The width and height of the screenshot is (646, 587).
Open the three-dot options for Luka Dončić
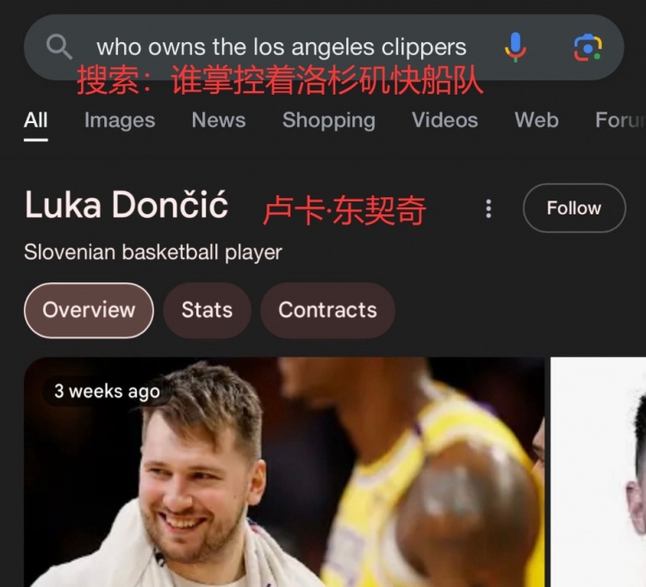(x=488, y=208)
